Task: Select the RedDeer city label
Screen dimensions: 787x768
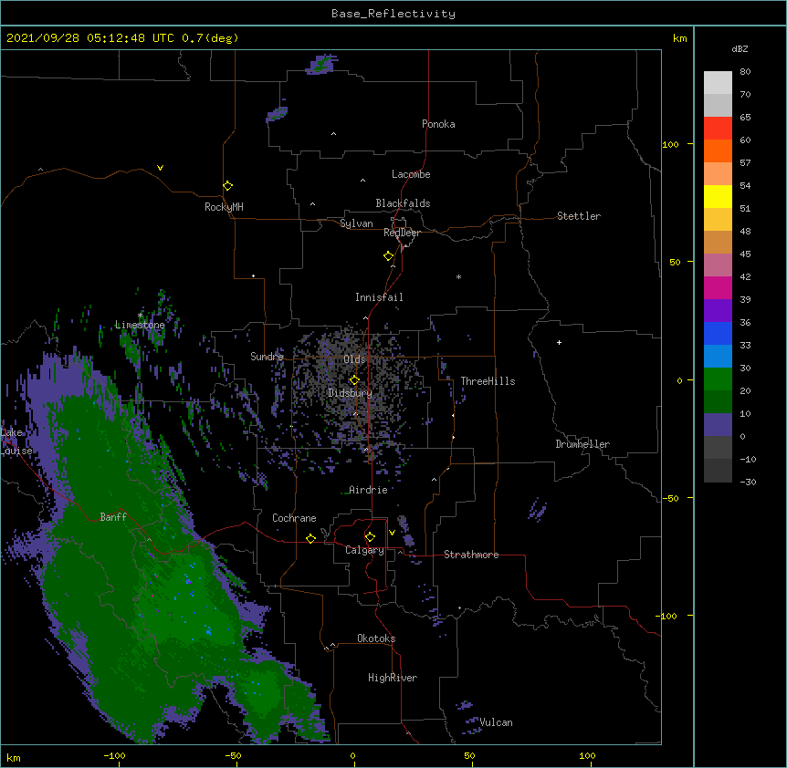Action: (x=402, y=233)
